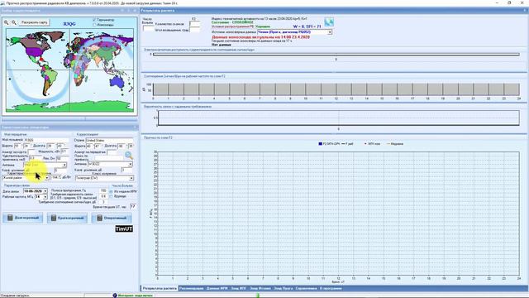Open the working frequency MHz dropdown
529x298 pixels.
(x=45, y=197)
